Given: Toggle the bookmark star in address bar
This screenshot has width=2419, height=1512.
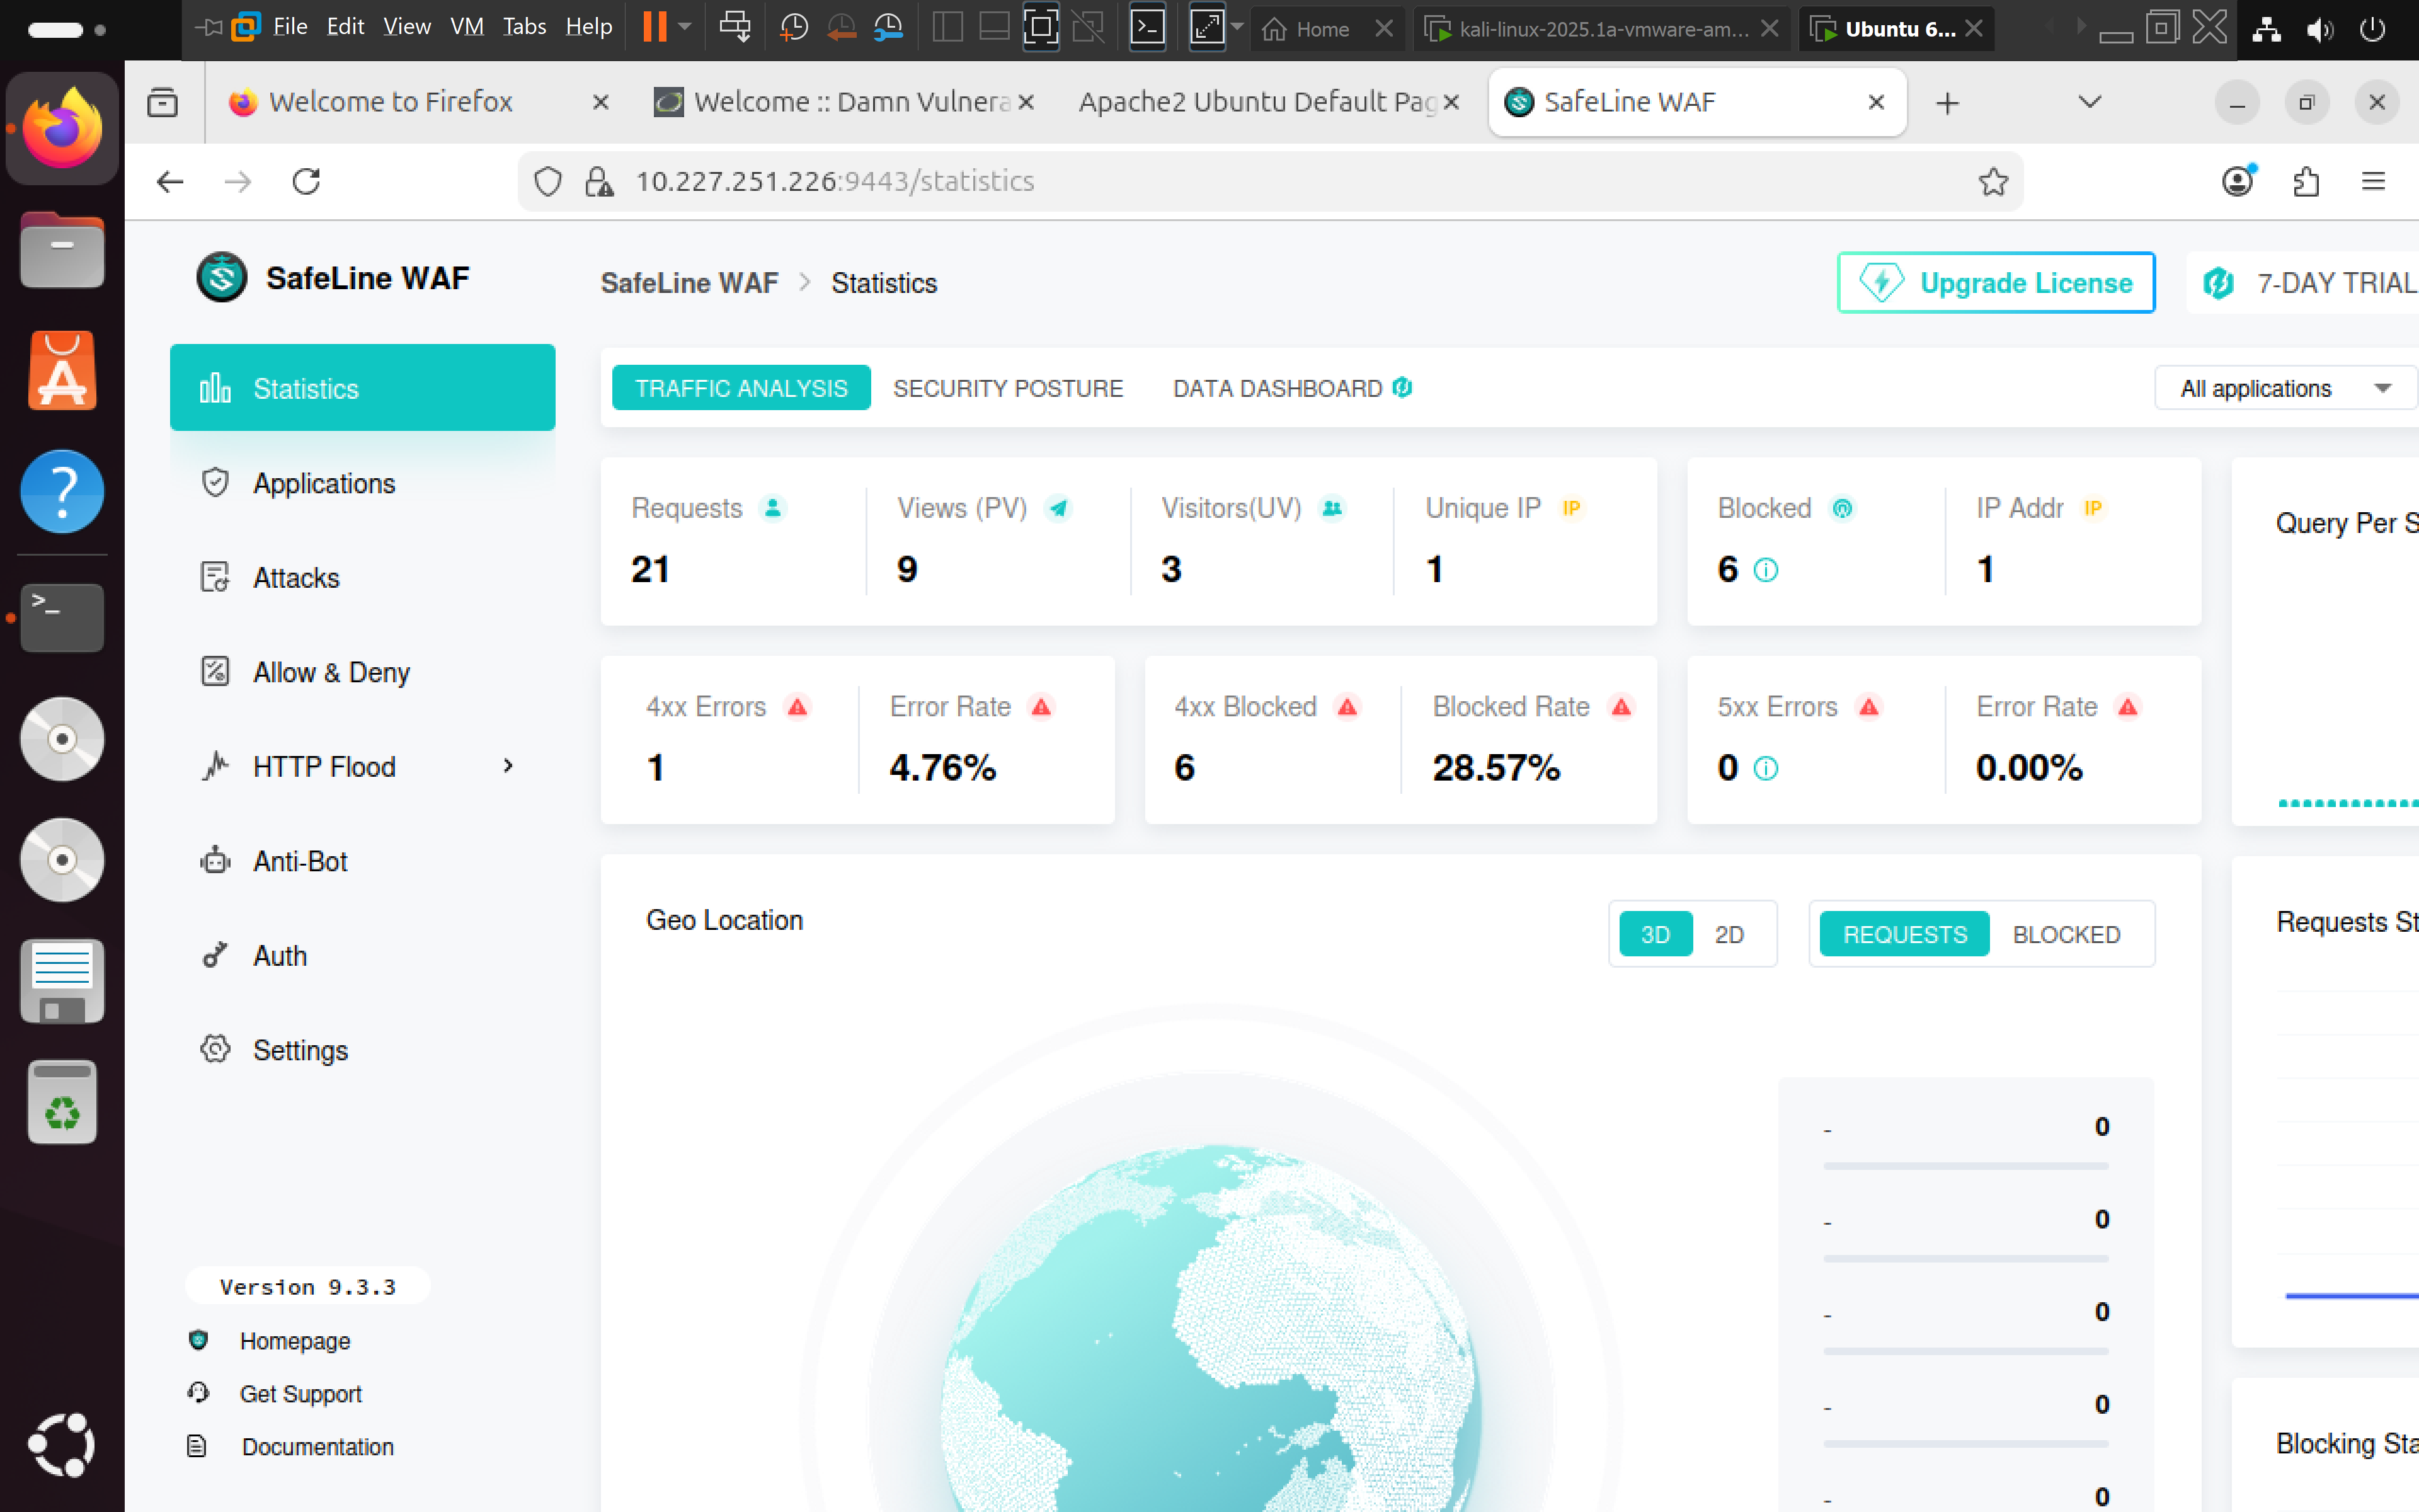Looking at the screenshot, I should click(x=1992, y=181).
